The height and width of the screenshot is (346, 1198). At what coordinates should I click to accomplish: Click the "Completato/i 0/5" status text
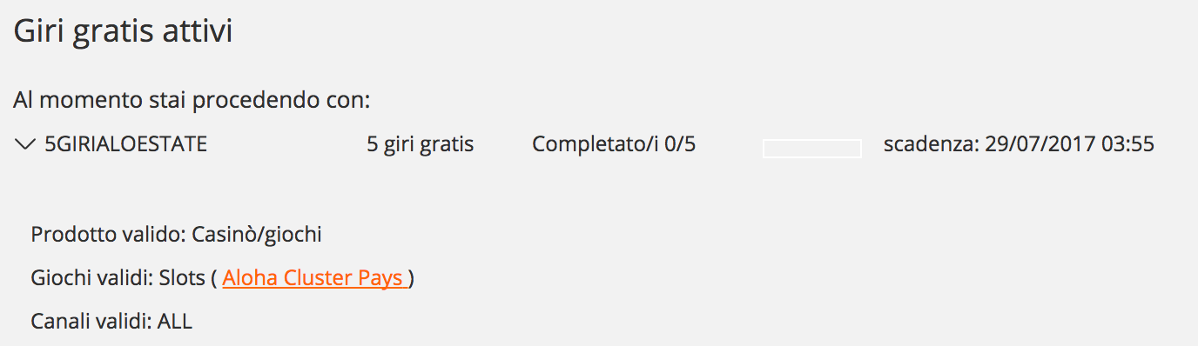pos(614,144)
